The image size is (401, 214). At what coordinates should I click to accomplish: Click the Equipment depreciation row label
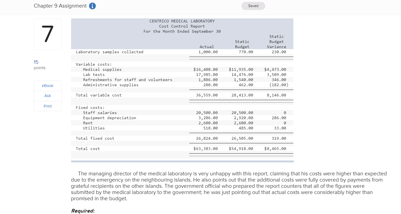[110, 118]
